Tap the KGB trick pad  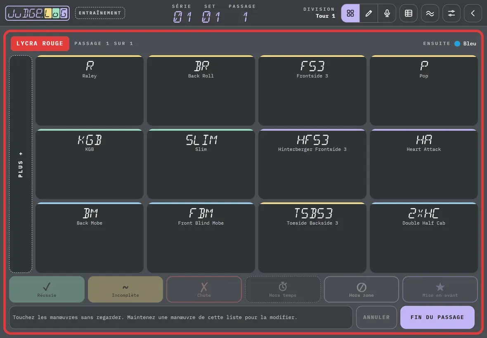pyautogui.click(x=90, y=164)
